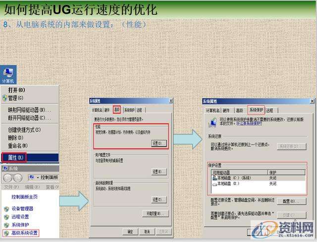Close the 系统属性 dialog showing 系统保护 tab
The image size is (317, 242).
312,101
